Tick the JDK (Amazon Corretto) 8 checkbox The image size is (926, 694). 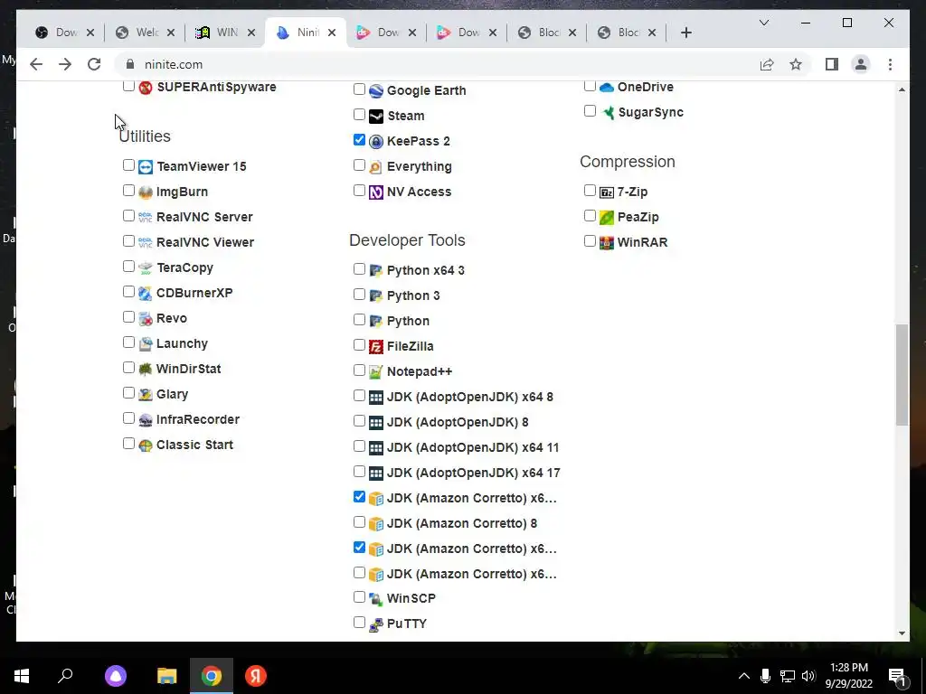pos(359,522)
